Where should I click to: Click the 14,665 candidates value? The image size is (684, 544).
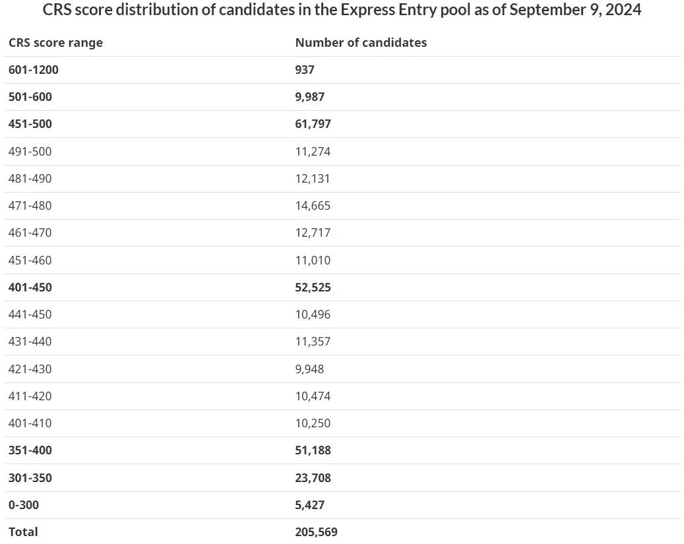[313, 206]
